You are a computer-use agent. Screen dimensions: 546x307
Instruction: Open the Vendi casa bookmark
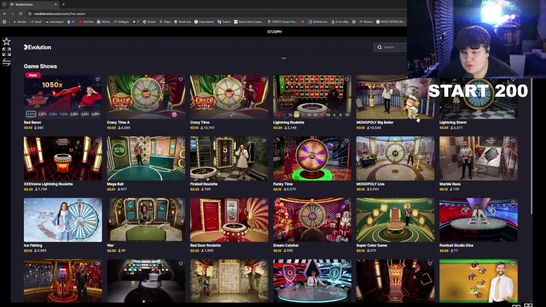(182, 22)
